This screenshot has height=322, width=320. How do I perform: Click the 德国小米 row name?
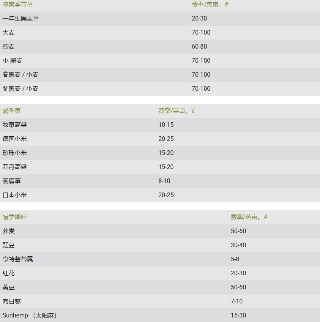coord(15,139)
